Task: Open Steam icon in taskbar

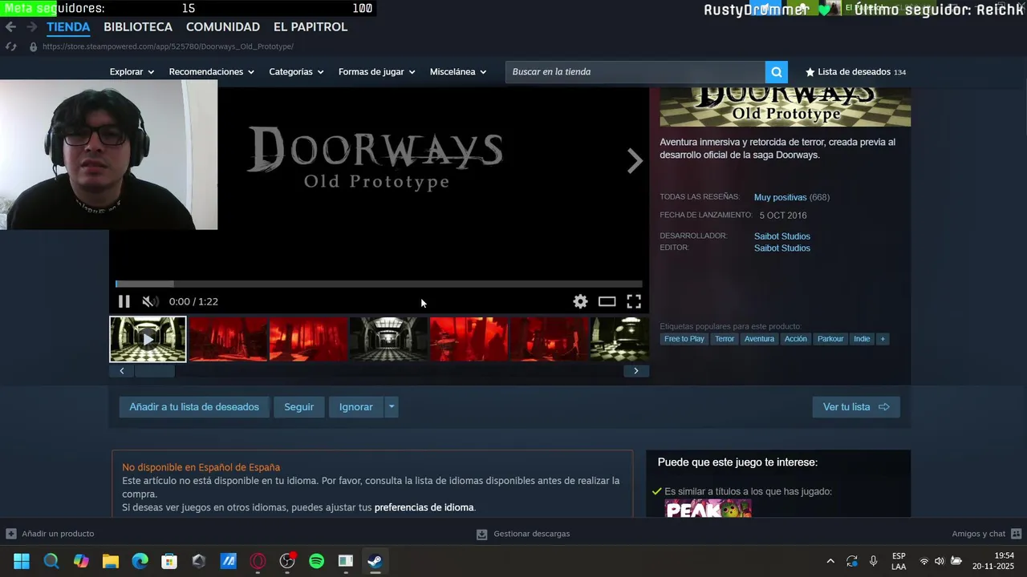Action: 375,561
